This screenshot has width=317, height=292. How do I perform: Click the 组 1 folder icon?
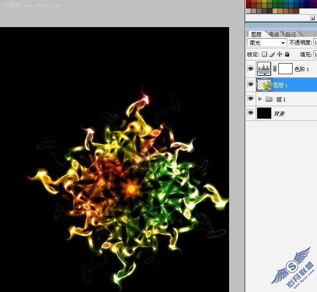pyautogui.click(x=269, y=99)
